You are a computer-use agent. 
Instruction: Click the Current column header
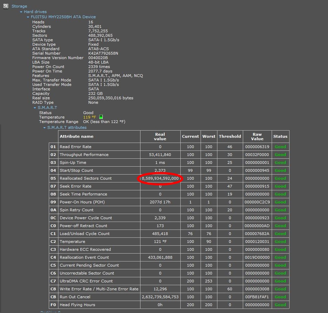[190, 136]
